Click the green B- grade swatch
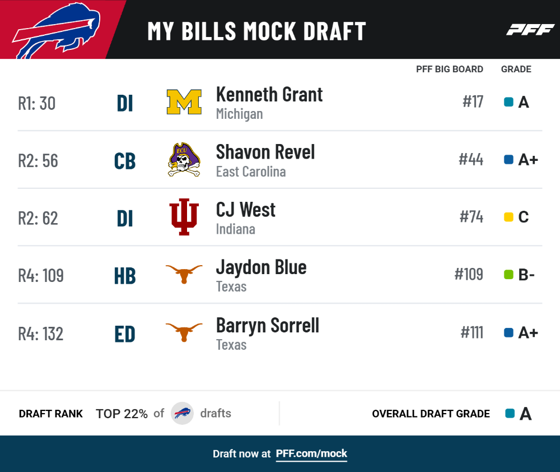The image size is (560, 472). 508,275
